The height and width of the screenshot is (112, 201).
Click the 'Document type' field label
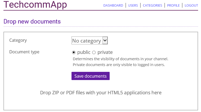click(x=24, y=52)
